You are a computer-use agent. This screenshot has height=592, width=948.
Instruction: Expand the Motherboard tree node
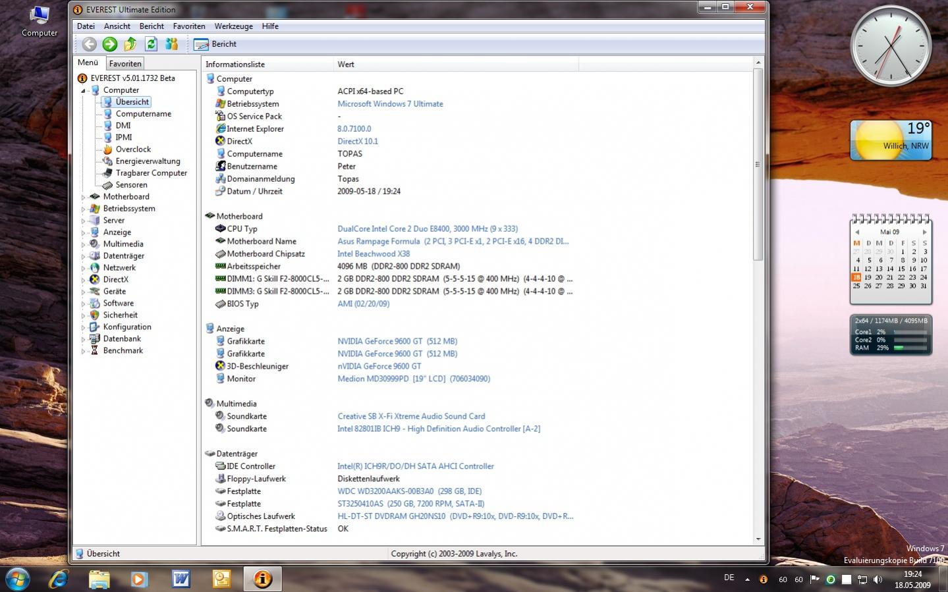(84, 197)
